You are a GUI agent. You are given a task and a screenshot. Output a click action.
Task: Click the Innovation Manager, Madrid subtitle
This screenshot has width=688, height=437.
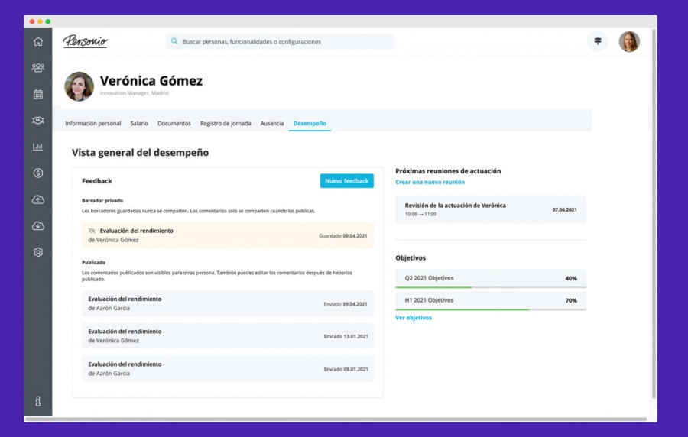coord(135,93)
